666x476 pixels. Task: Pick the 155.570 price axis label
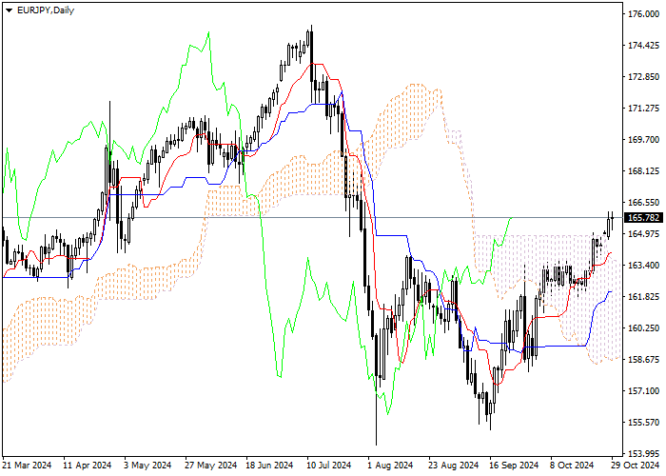point(643,423)
